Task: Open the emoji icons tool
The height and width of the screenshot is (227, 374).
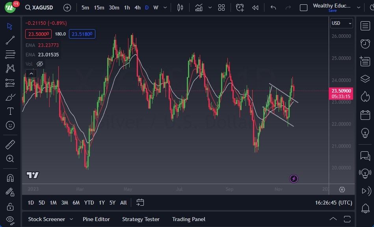Action: 10,125
